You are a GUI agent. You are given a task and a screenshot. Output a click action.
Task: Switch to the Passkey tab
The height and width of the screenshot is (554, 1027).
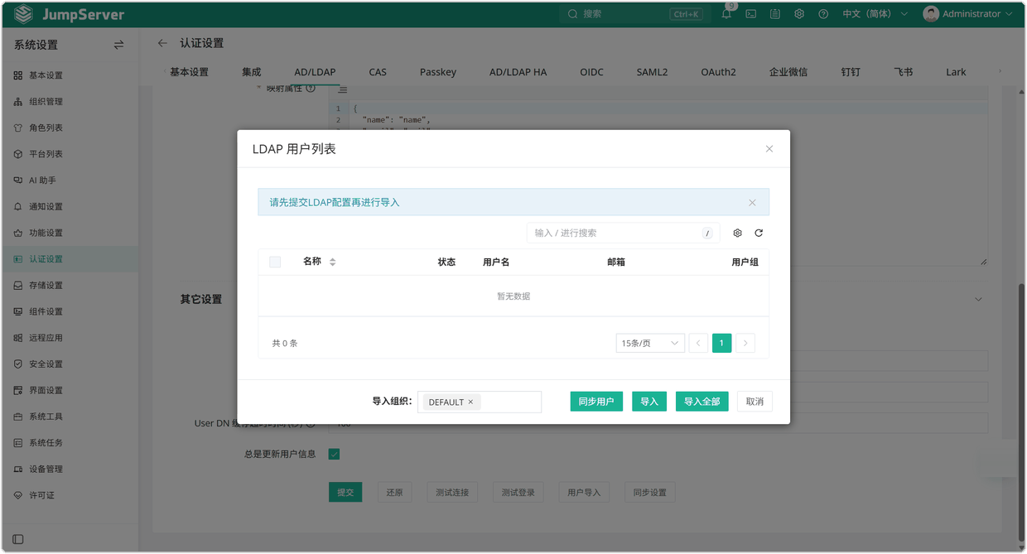click(x=438, y=72)
